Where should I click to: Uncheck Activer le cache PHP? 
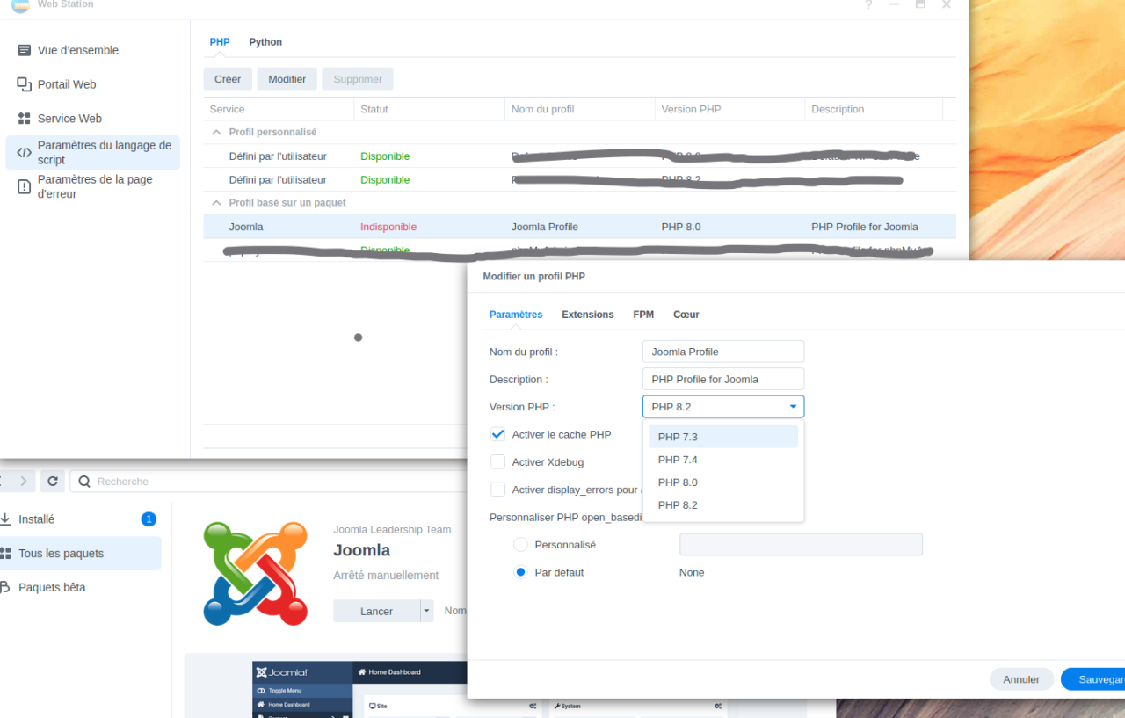tap(497, 433)
